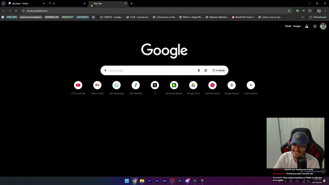
Task: Open Chrome's three-dot menu
Action: pyautogui.click(x=325, y=11)
